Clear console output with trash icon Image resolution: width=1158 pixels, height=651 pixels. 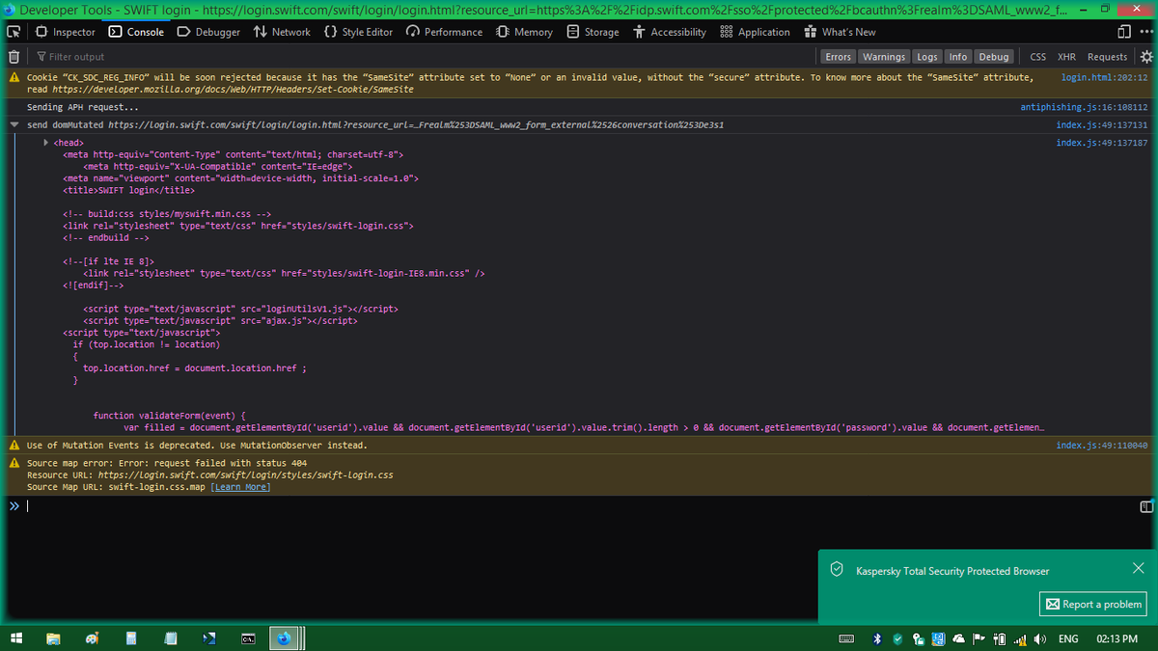pyautogui.click(x=14, y=57)
